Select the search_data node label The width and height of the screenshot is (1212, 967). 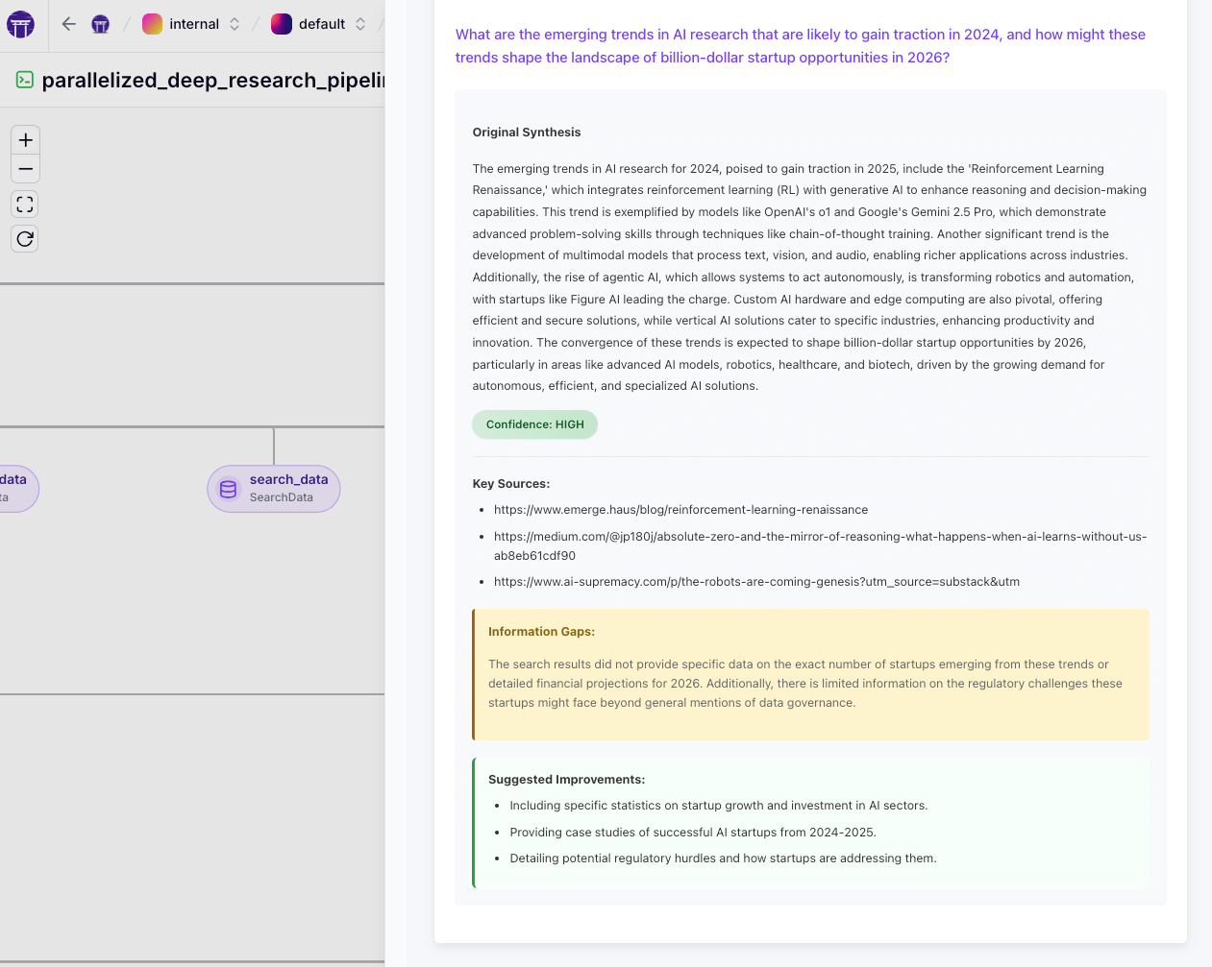(x=288, y=480)
